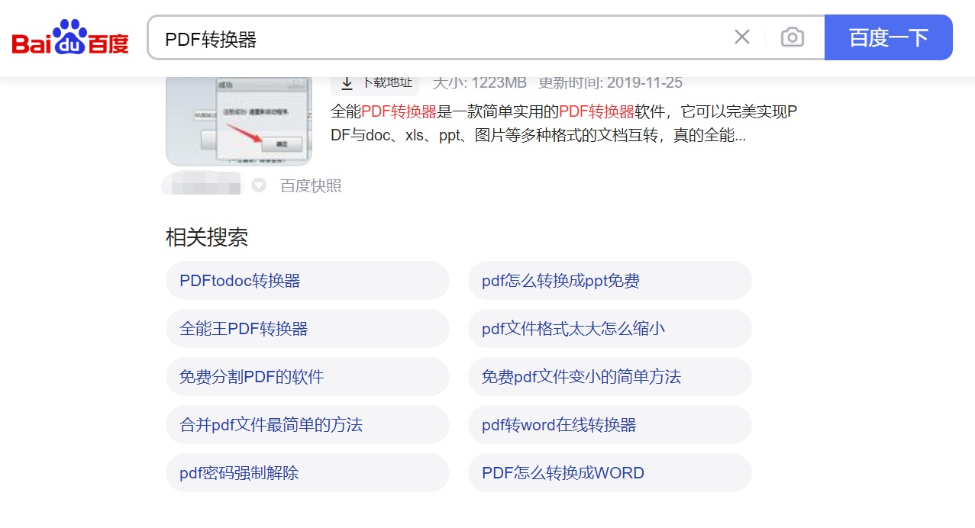Choose related search 合并pdf文件最简单的方法
The width and height of the screenshot is (975, 528).
[307, 425]
